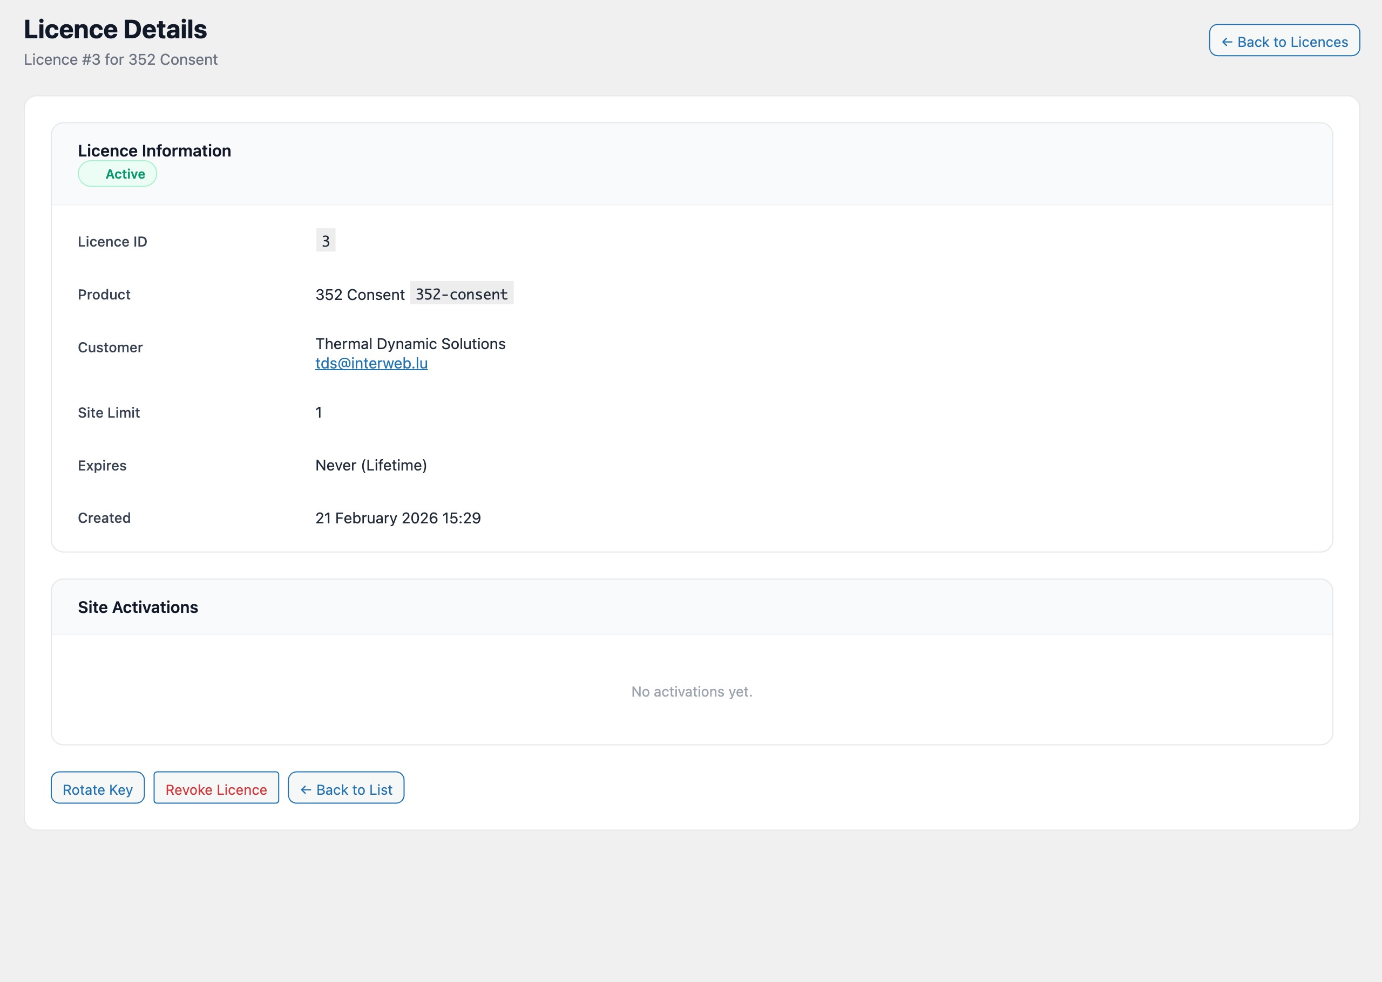Open the tds@interweb.lu email link
This screenshot has width=1382, height=982.
371,364
